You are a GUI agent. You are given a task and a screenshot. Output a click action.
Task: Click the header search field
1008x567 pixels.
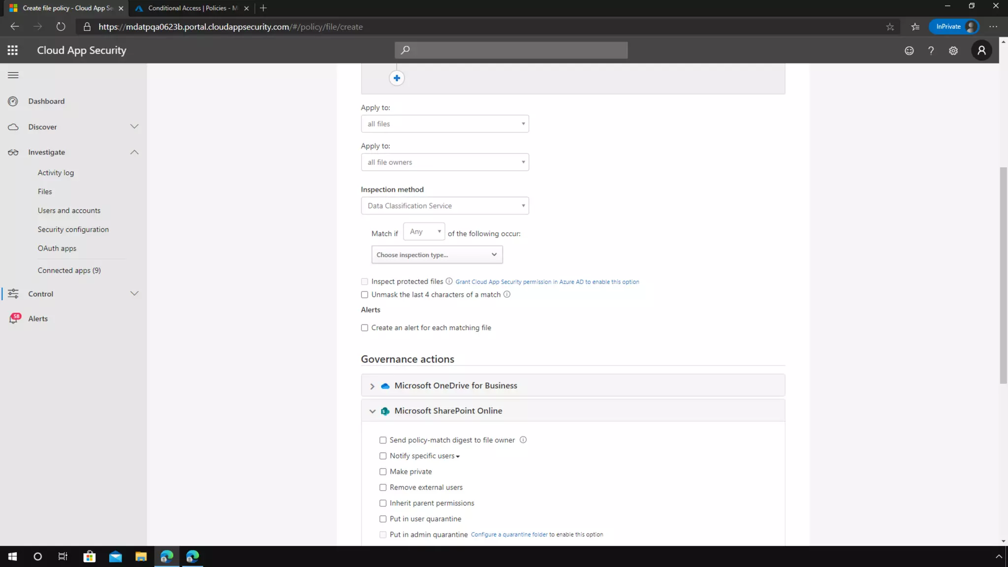tap(511, 50)
